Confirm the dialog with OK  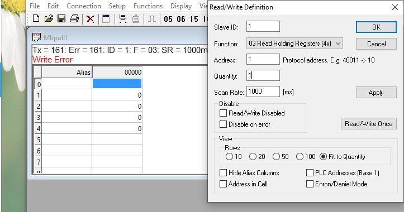[376, 27]
